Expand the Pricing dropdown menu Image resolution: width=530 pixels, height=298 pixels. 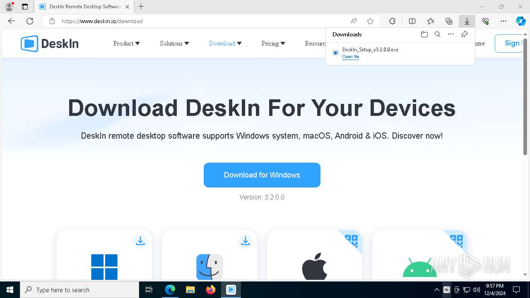tap(273, 43)
